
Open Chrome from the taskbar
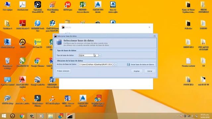point(22,116)
